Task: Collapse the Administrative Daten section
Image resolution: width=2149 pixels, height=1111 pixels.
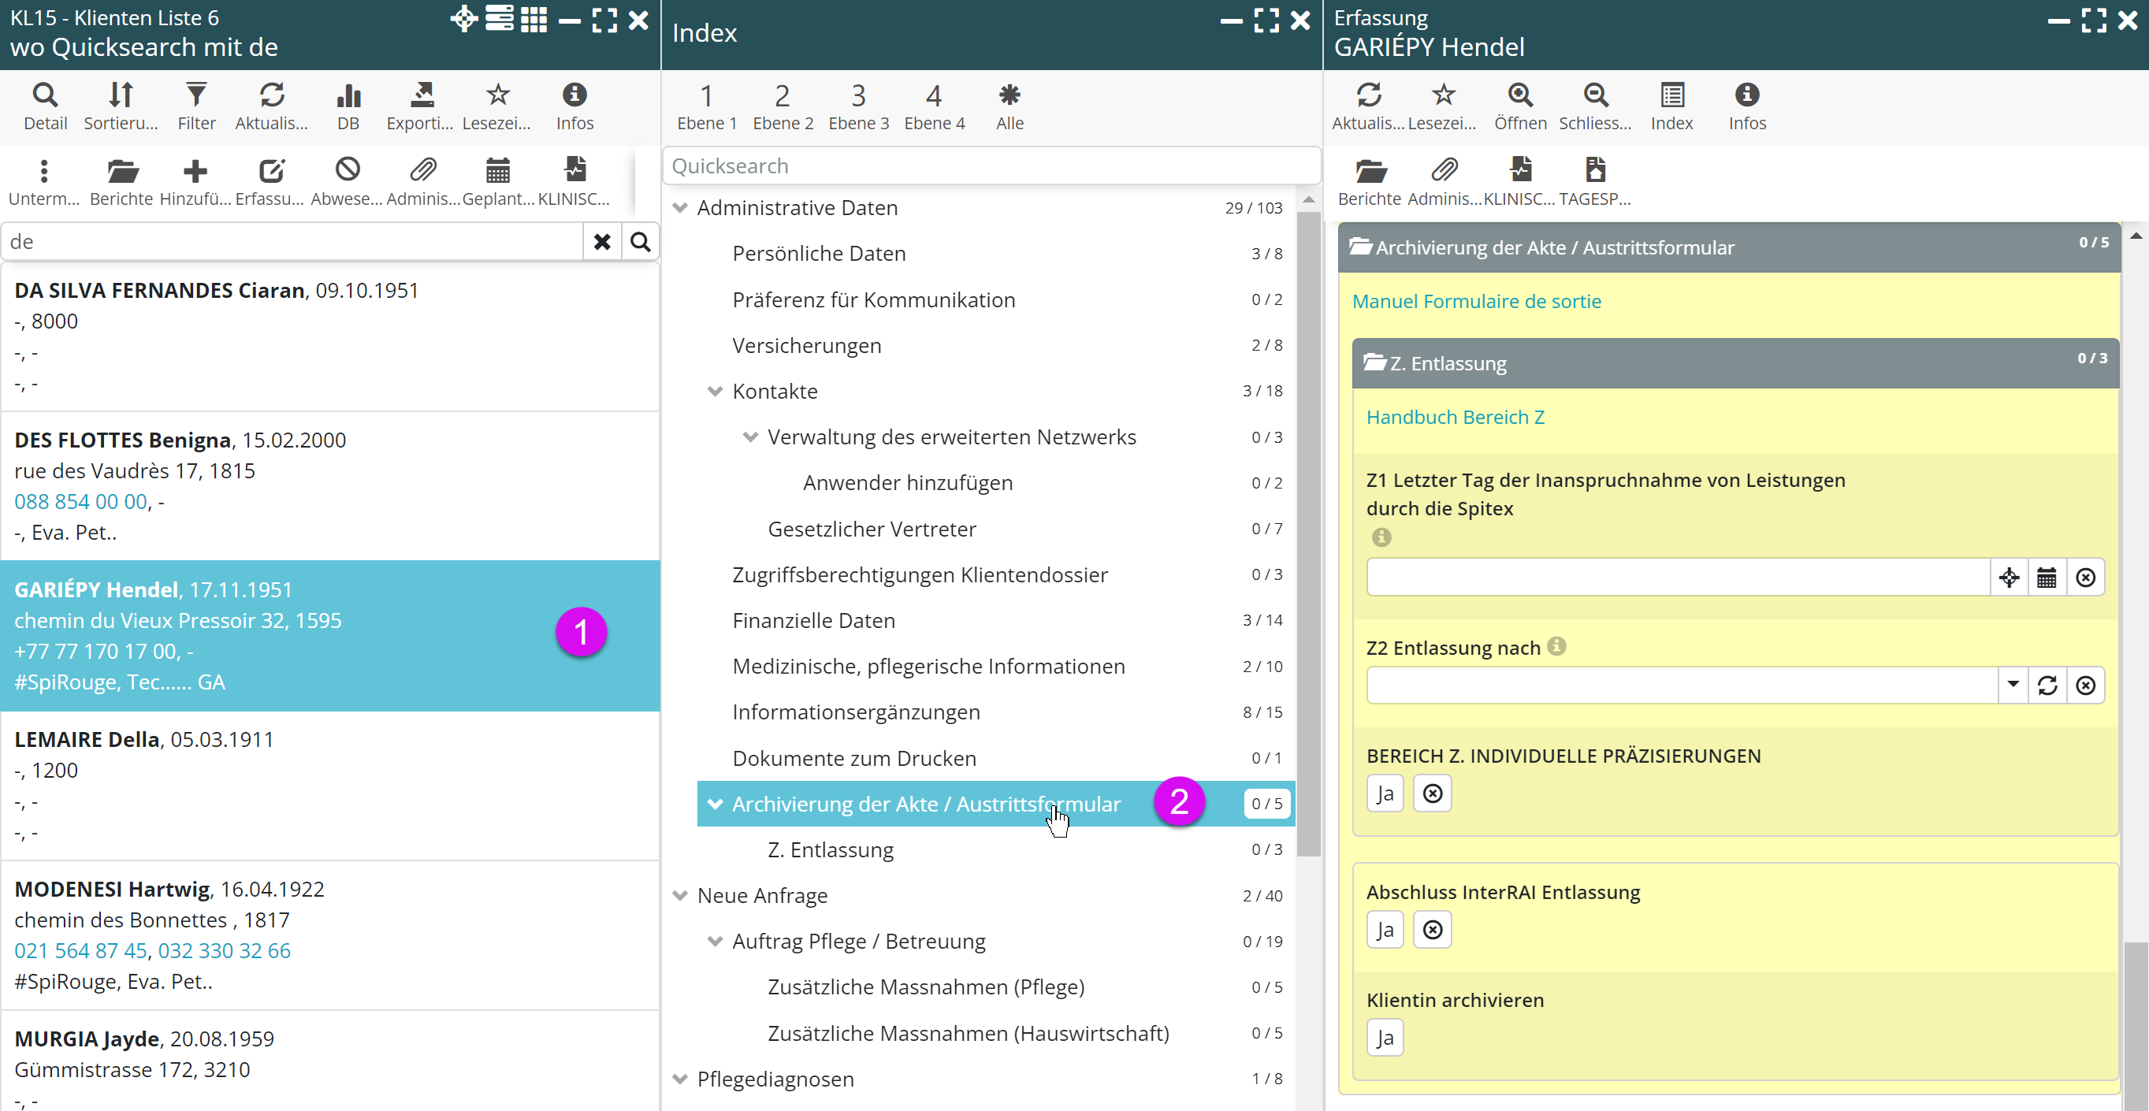Action: pos(680,208)
